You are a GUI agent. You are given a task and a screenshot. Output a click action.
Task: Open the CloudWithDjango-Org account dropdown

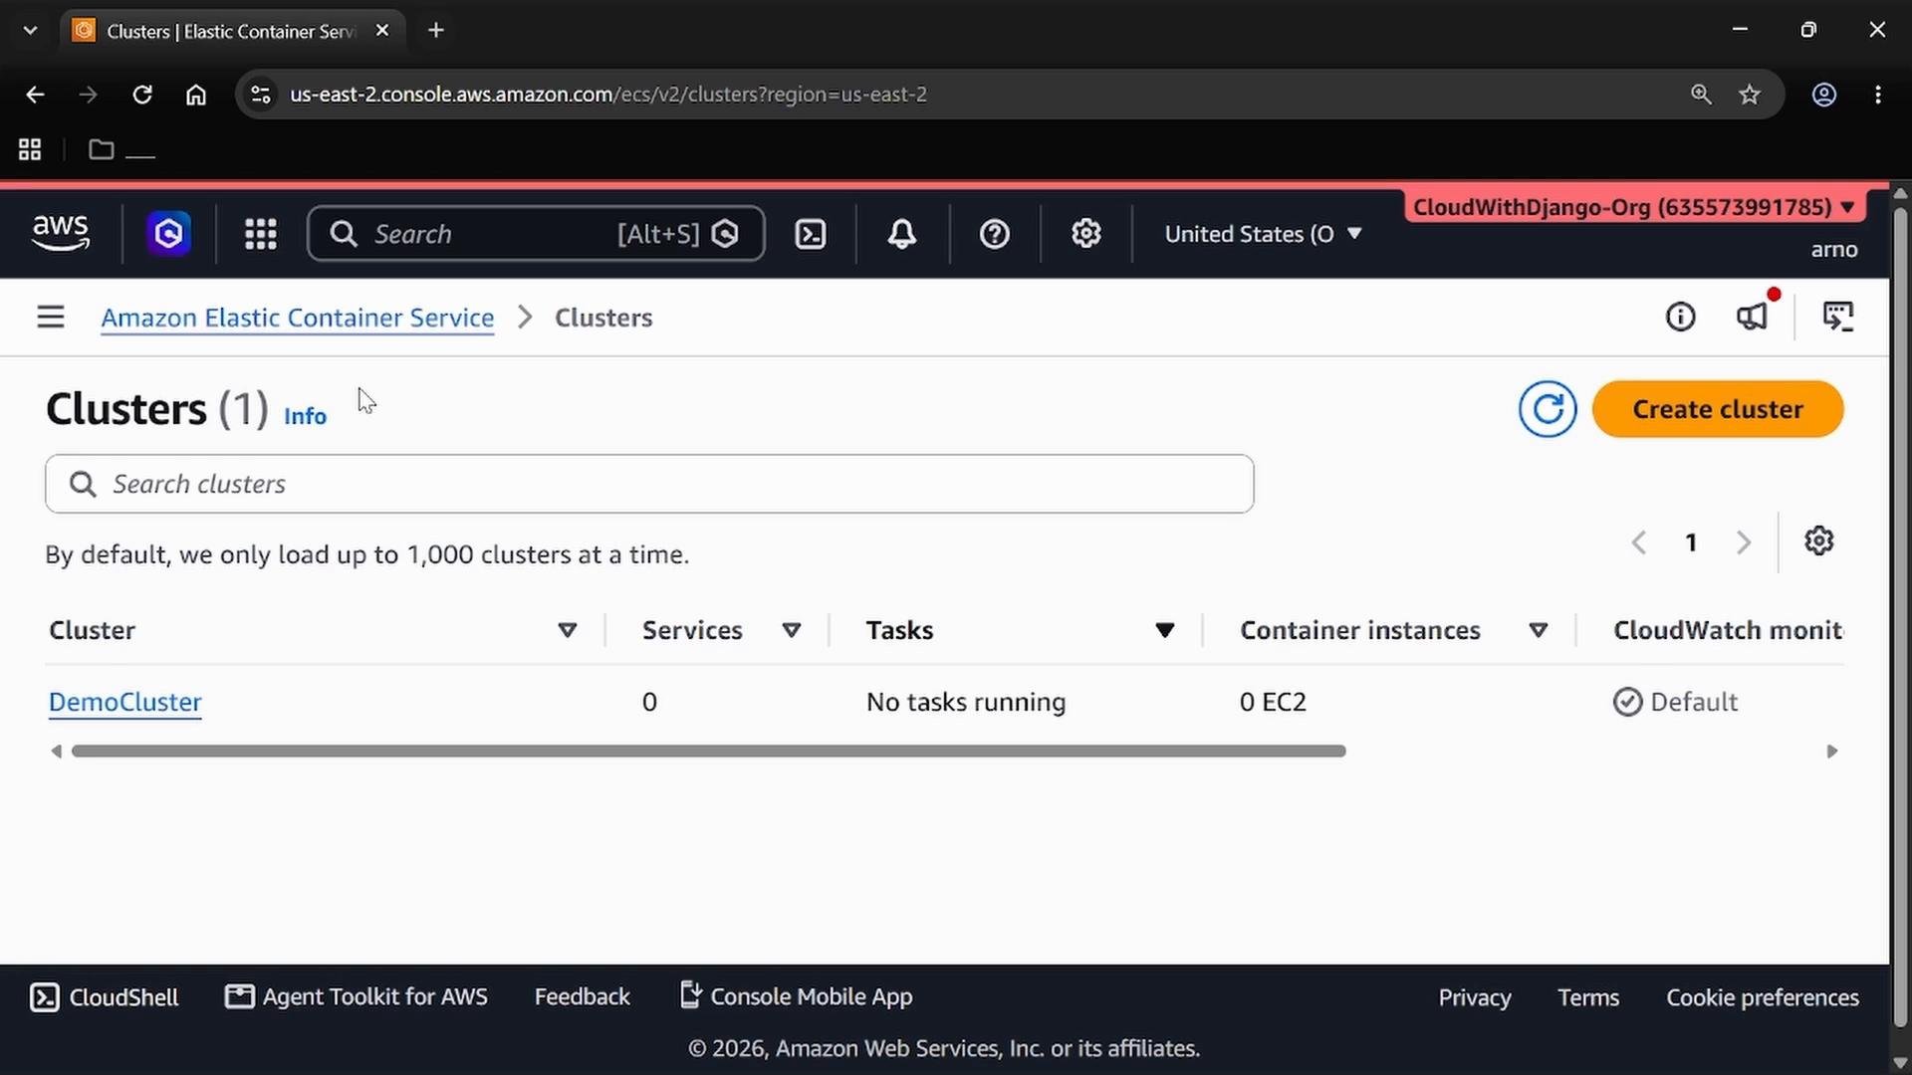point(1634,207)
